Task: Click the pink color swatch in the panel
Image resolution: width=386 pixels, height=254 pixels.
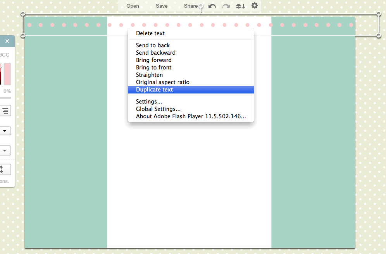Action: pyautogui.click(x=7, y=74)
